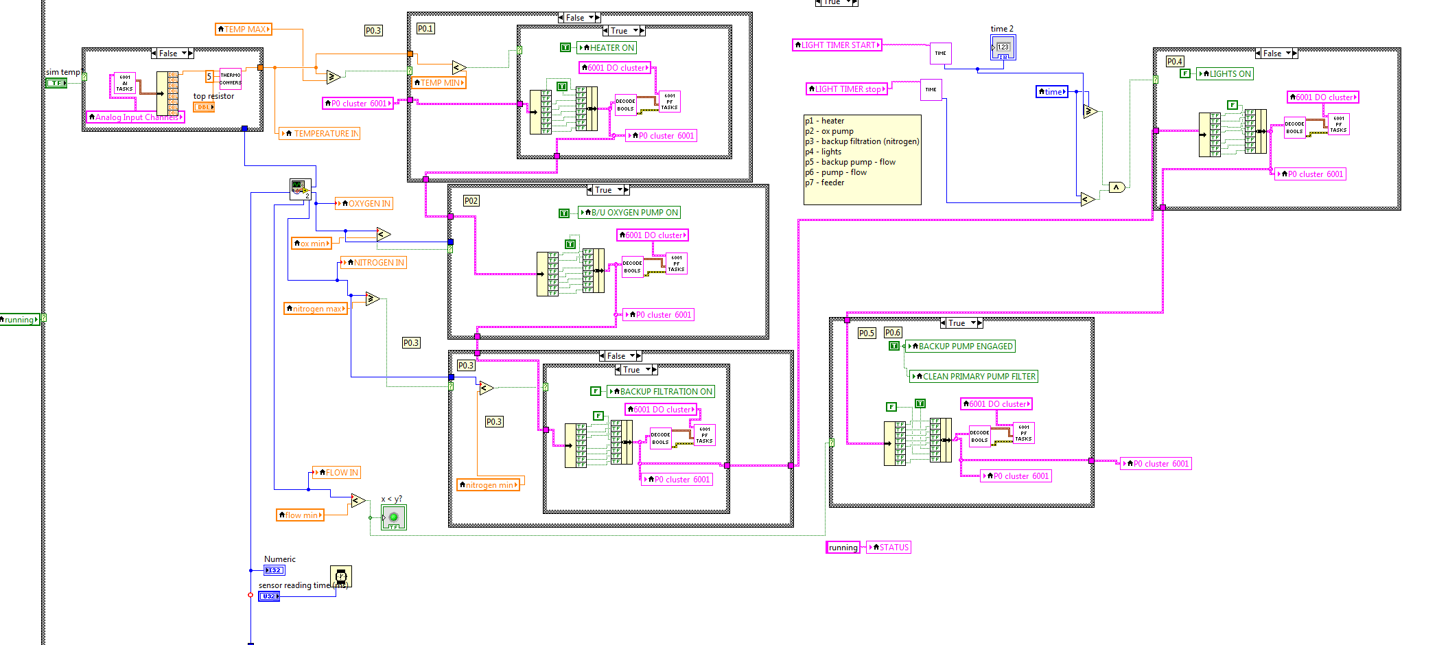This screenshot has width=1437, height=645.
Task: Open case selector dropdown on P02 oxygen case
Action: click(620, 190)
